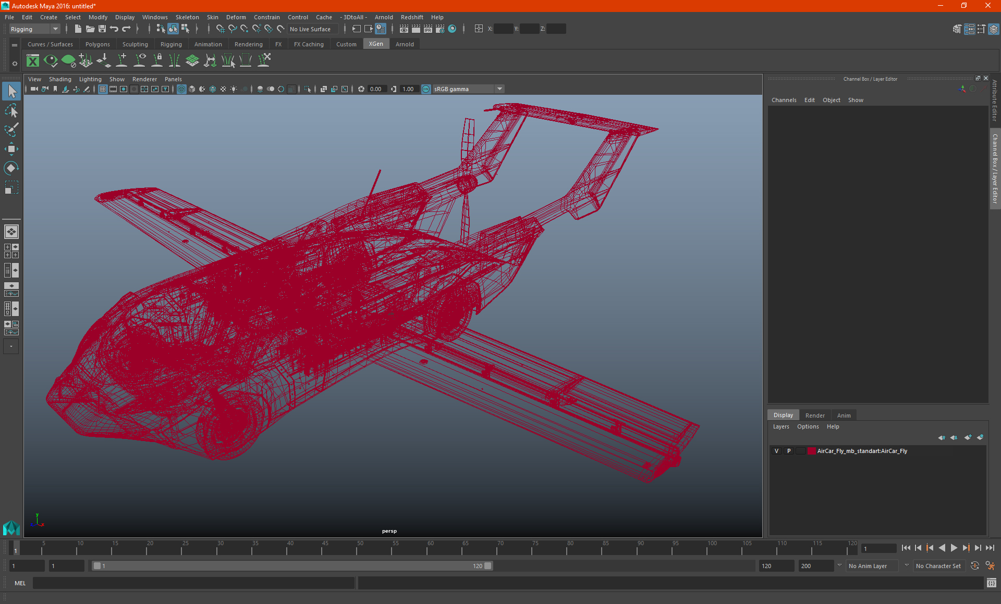Open the Rigging menu set dropdown

[x=55, y=29]
